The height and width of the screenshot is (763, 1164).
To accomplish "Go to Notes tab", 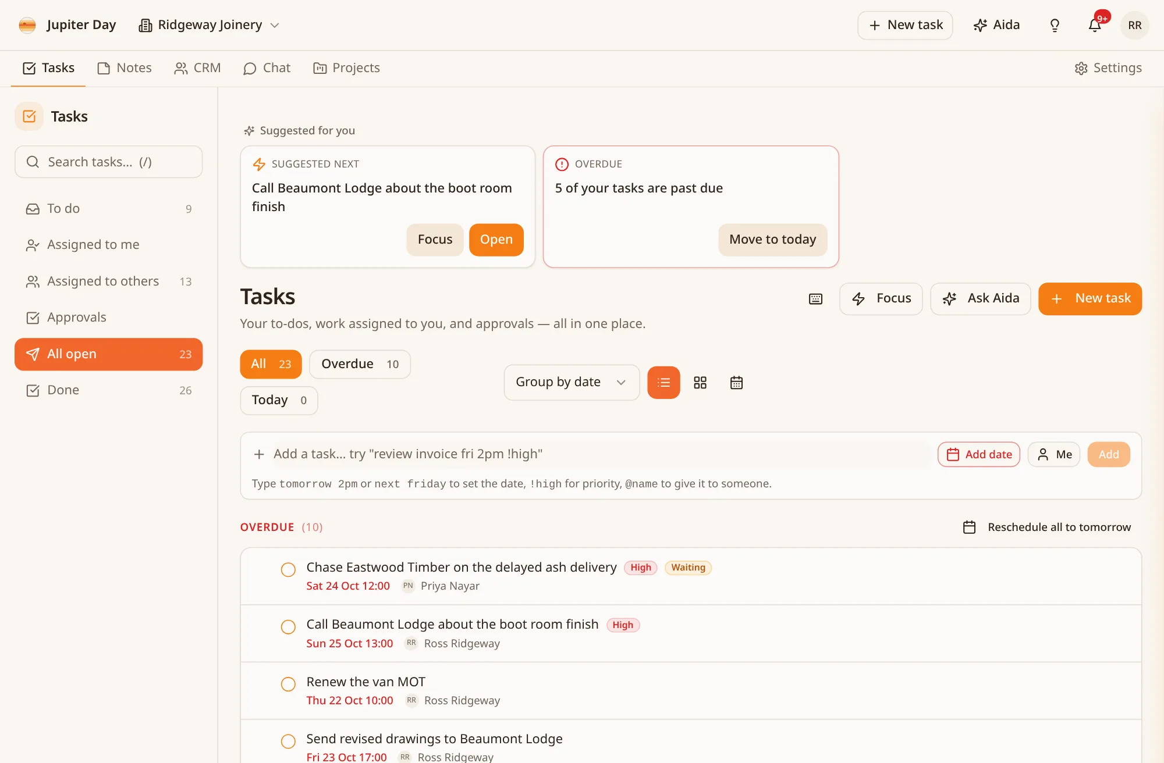I will click(125, 68).
